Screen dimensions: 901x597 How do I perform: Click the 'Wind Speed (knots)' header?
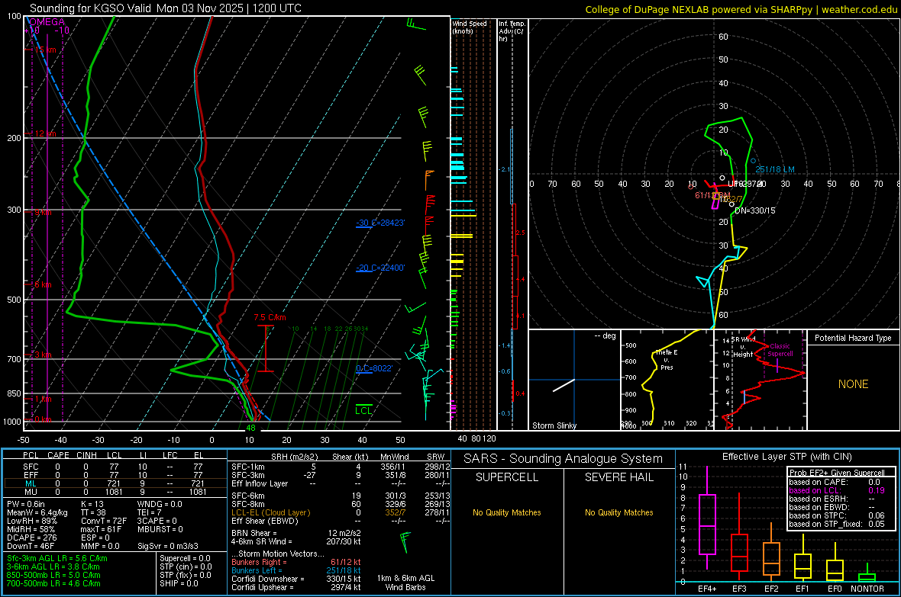469,27
